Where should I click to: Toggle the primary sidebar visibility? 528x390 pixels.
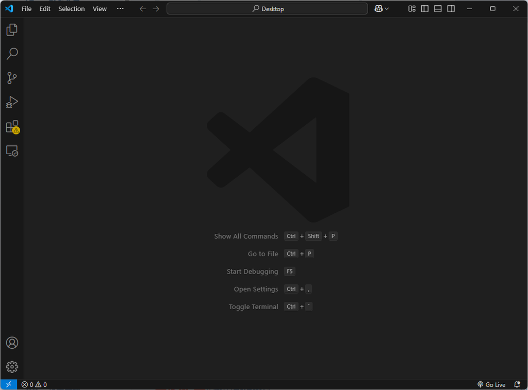pyautogui.click(x=424, y=8)
